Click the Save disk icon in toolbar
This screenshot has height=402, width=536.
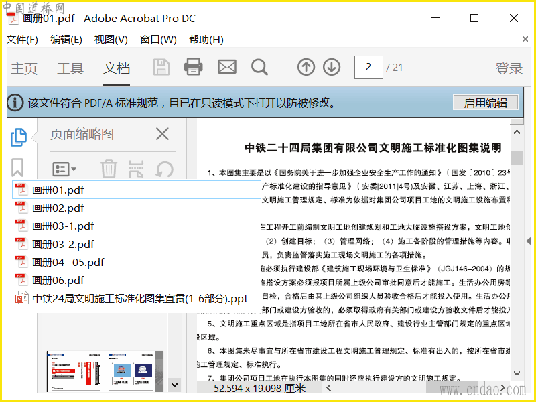click(x=161, y=67)
